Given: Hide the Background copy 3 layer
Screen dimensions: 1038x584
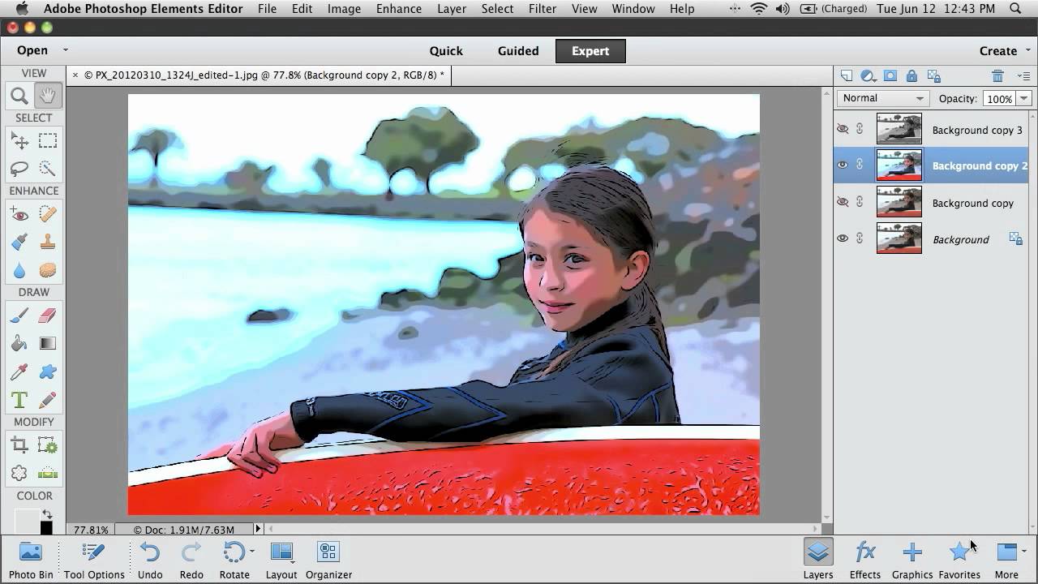Looking at the screenshot, I should pos(843,128).
